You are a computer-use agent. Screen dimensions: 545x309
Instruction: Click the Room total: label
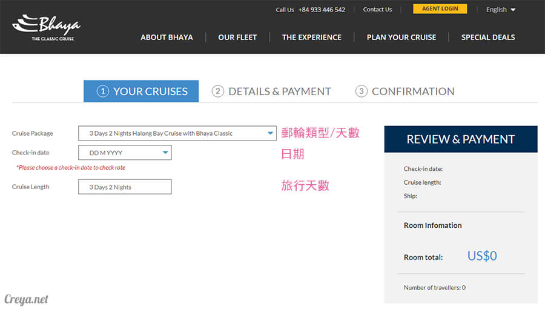click(423, 257)
